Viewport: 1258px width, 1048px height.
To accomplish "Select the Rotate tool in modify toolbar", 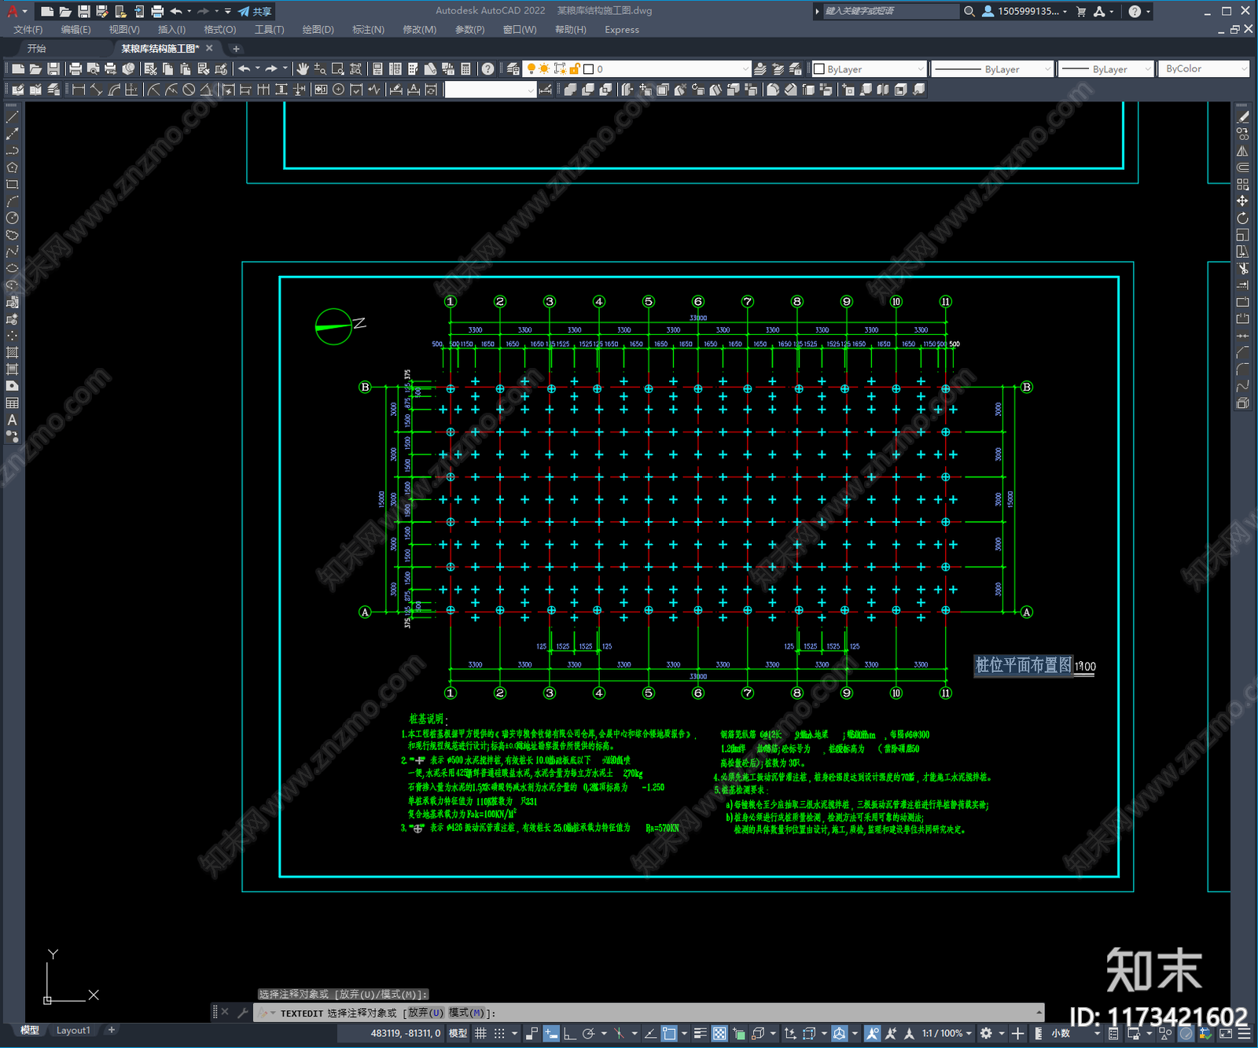I will [1242, 218].
